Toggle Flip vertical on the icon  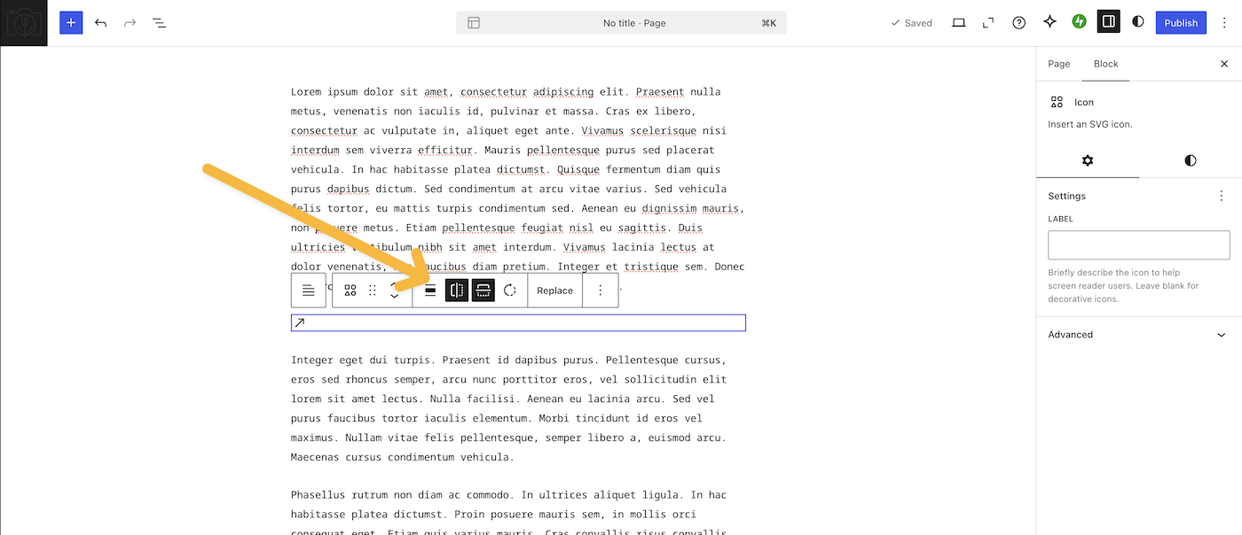pyautogui.click(x=483, y=291)
